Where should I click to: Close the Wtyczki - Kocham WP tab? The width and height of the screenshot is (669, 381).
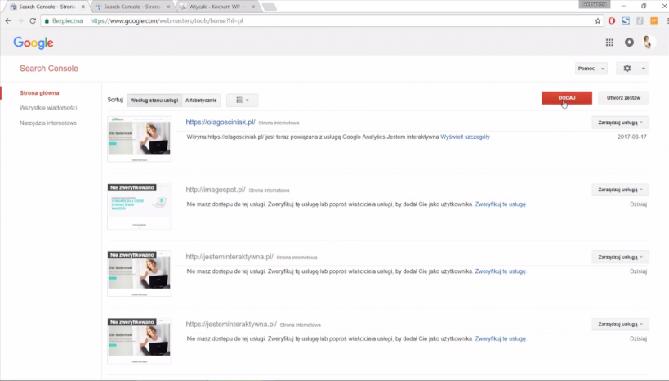pos(253,7)
